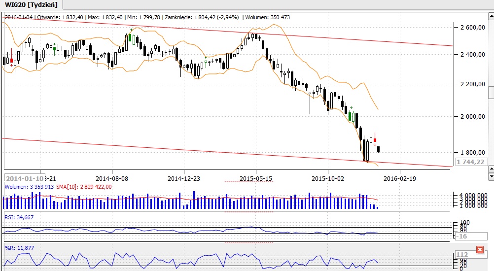Click the 2016-02-19 date on time axis
494x271 pixels.
pos(400,178)
